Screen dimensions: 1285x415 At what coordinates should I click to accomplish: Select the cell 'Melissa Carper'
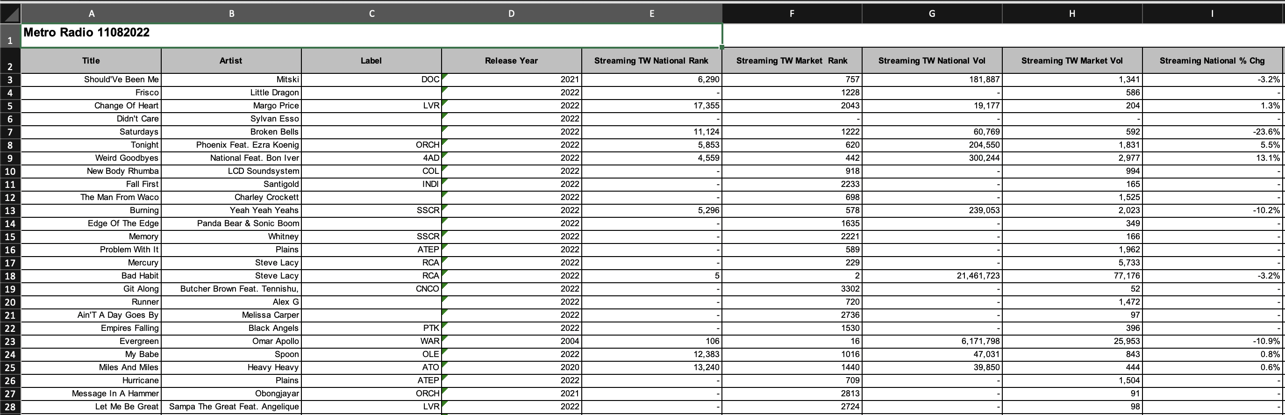231,315
